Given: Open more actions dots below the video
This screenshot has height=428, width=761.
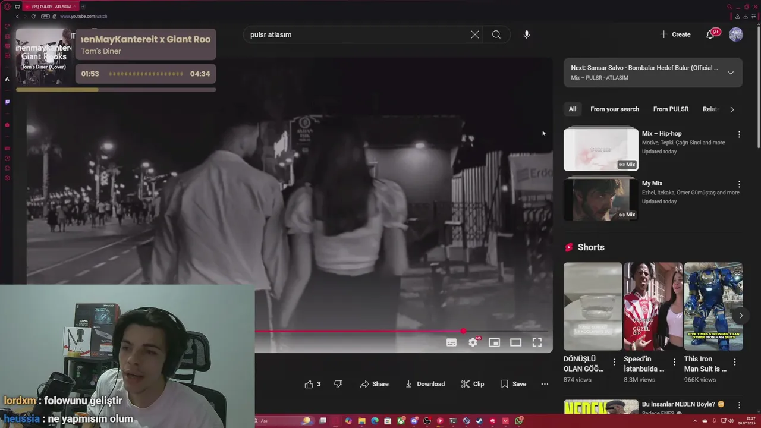Looking at the screenshot, I should [545, 384].
